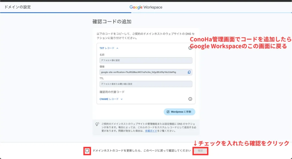
Task: Select the ドメインの設定 tab
Action: click(x=18, y=7)
